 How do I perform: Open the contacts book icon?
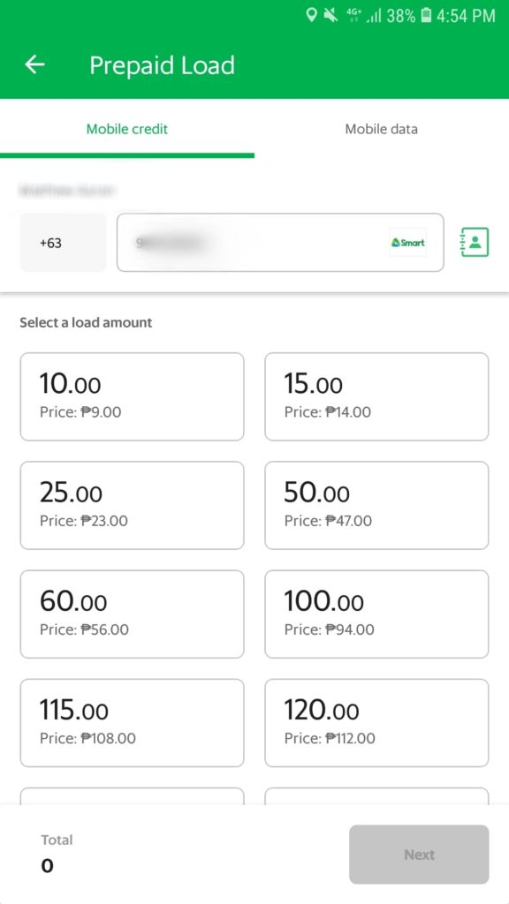pyautogui.click(x=475, y=242)
